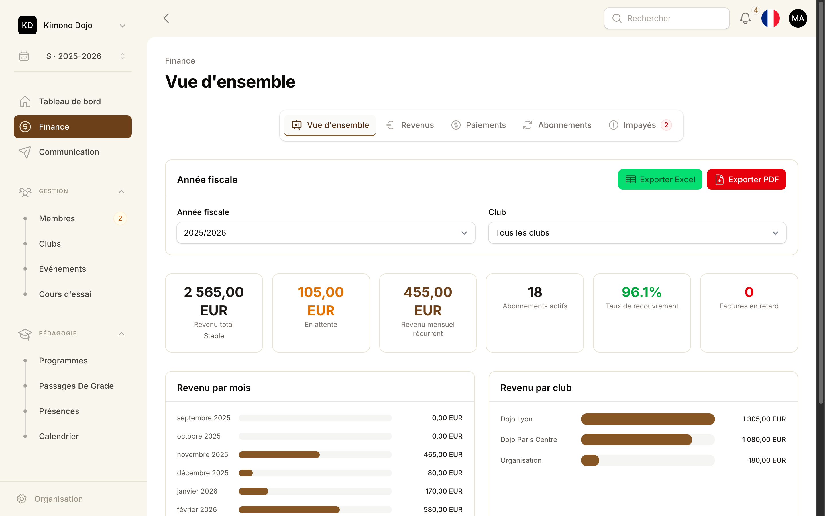
Task: Click inside the Rechercher search field
Action: pyautogui.click(x=666, y=18)
